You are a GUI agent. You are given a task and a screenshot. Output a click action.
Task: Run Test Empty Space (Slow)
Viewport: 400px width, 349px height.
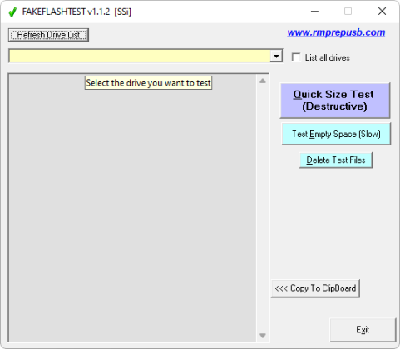(336, 134)
